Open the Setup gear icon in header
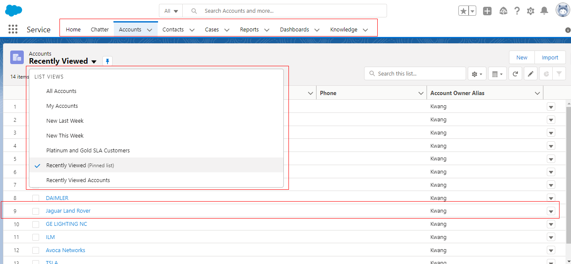571x264 pixels. pyautogui.click(x=531, y=11)
